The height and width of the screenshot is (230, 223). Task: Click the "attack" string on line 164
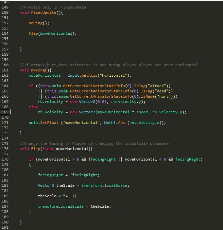click(157, 86)
